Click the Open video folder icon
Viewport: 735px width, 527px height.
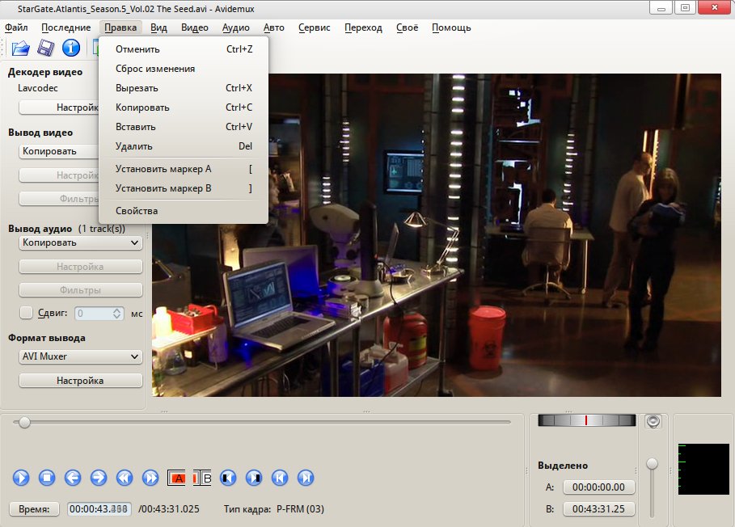point(20,48)
